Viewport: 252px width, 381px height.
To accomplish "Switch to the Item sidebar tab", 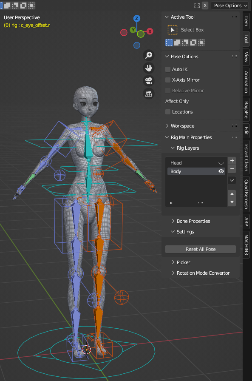I will pyautogui.click(x=246, y=21).
